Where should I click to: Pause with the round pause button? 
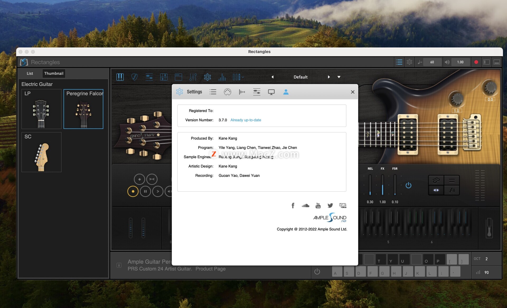145,191
